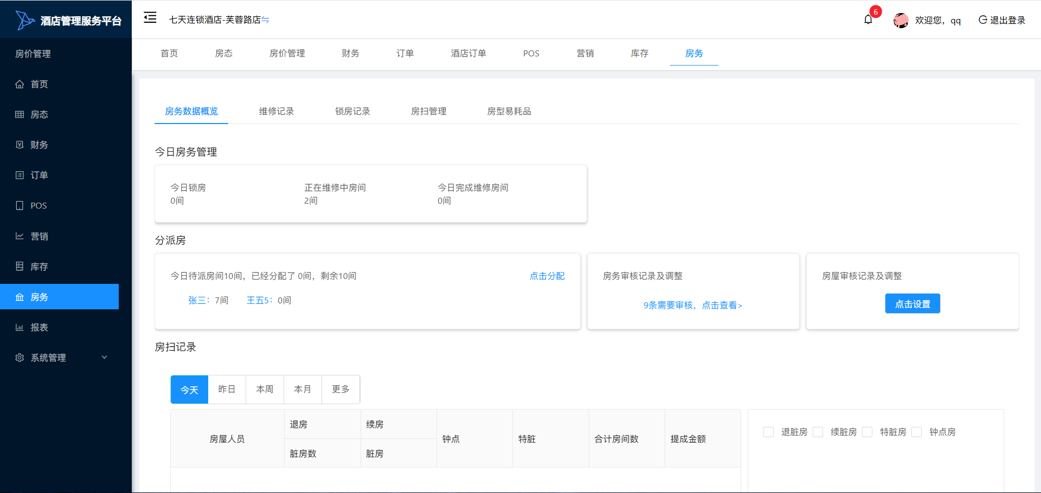This screenshot has height=493, width=1041.
Task: Open 房务 top navigation tab
Action: pos(694,53)
